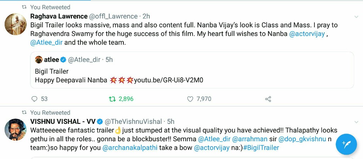Reply to Raghava Lawrence's tweet
363x159 pixels.
coord(34,99)
